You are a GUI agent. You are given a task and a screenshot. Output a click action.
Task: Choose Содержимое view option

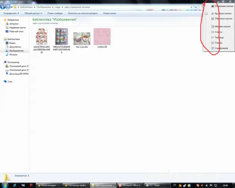220,48
